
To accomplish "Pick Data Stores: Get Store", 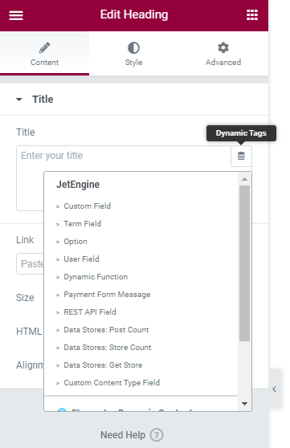I will pyautogui.click(x=103, y=365).
